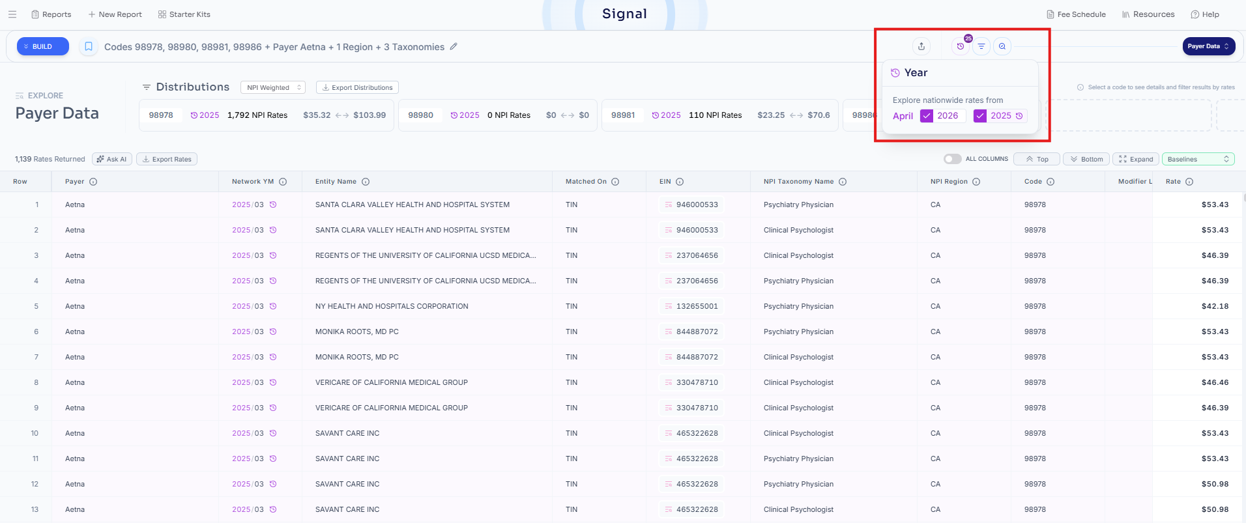1246x523 pixels.
Task: Click the report title starting with Codes 98978
Action: tap(274, 47)
